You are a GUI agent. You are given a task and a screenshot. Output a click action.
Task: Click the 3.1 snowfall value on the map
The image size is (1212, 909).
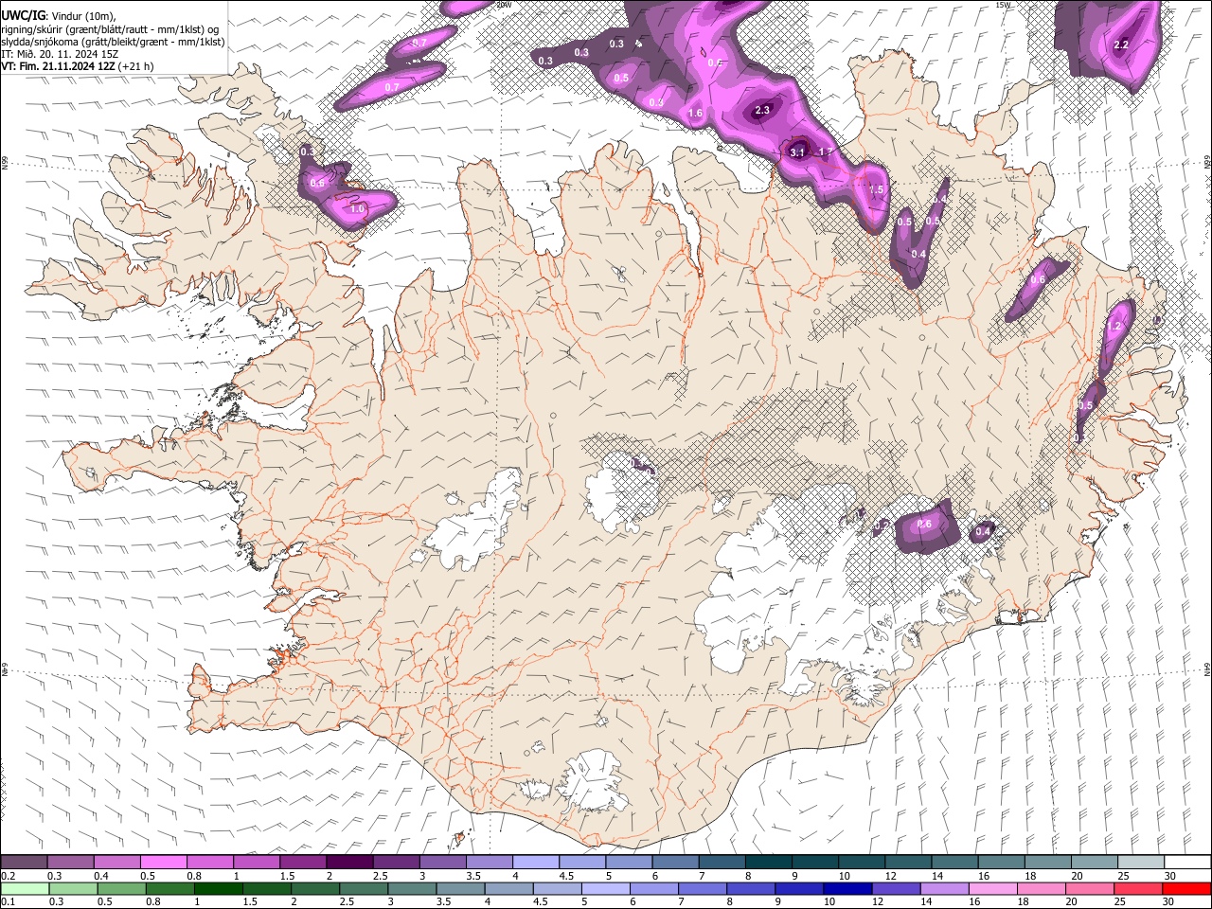pyautogui.click(x=797, y=152)
